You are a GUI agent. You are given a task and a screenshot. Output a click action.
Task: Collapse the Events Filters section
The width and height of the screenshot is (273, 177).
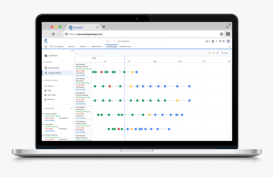coord(44,80)
